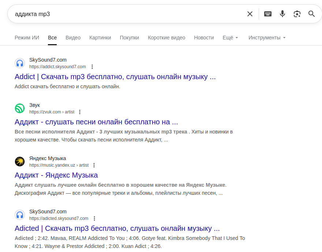Open the three-dot menu beside music.yandex.uz result
The height and width of the screenshot is (252, 322).
(x=94, y=165)
